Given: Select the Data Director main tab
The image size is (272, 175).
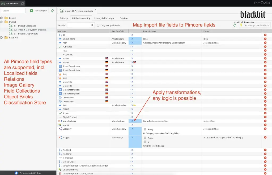Looking at the screenshot, I should point(12,3).
